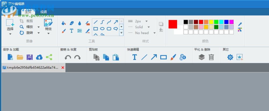Select the pixelate checkerboard tool
The height and width of the screenshot is (111, 269).
pyautogui.click(x=79, y=31)
